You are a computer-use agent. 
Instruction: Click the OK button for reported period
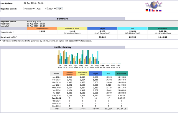point(60,9)
